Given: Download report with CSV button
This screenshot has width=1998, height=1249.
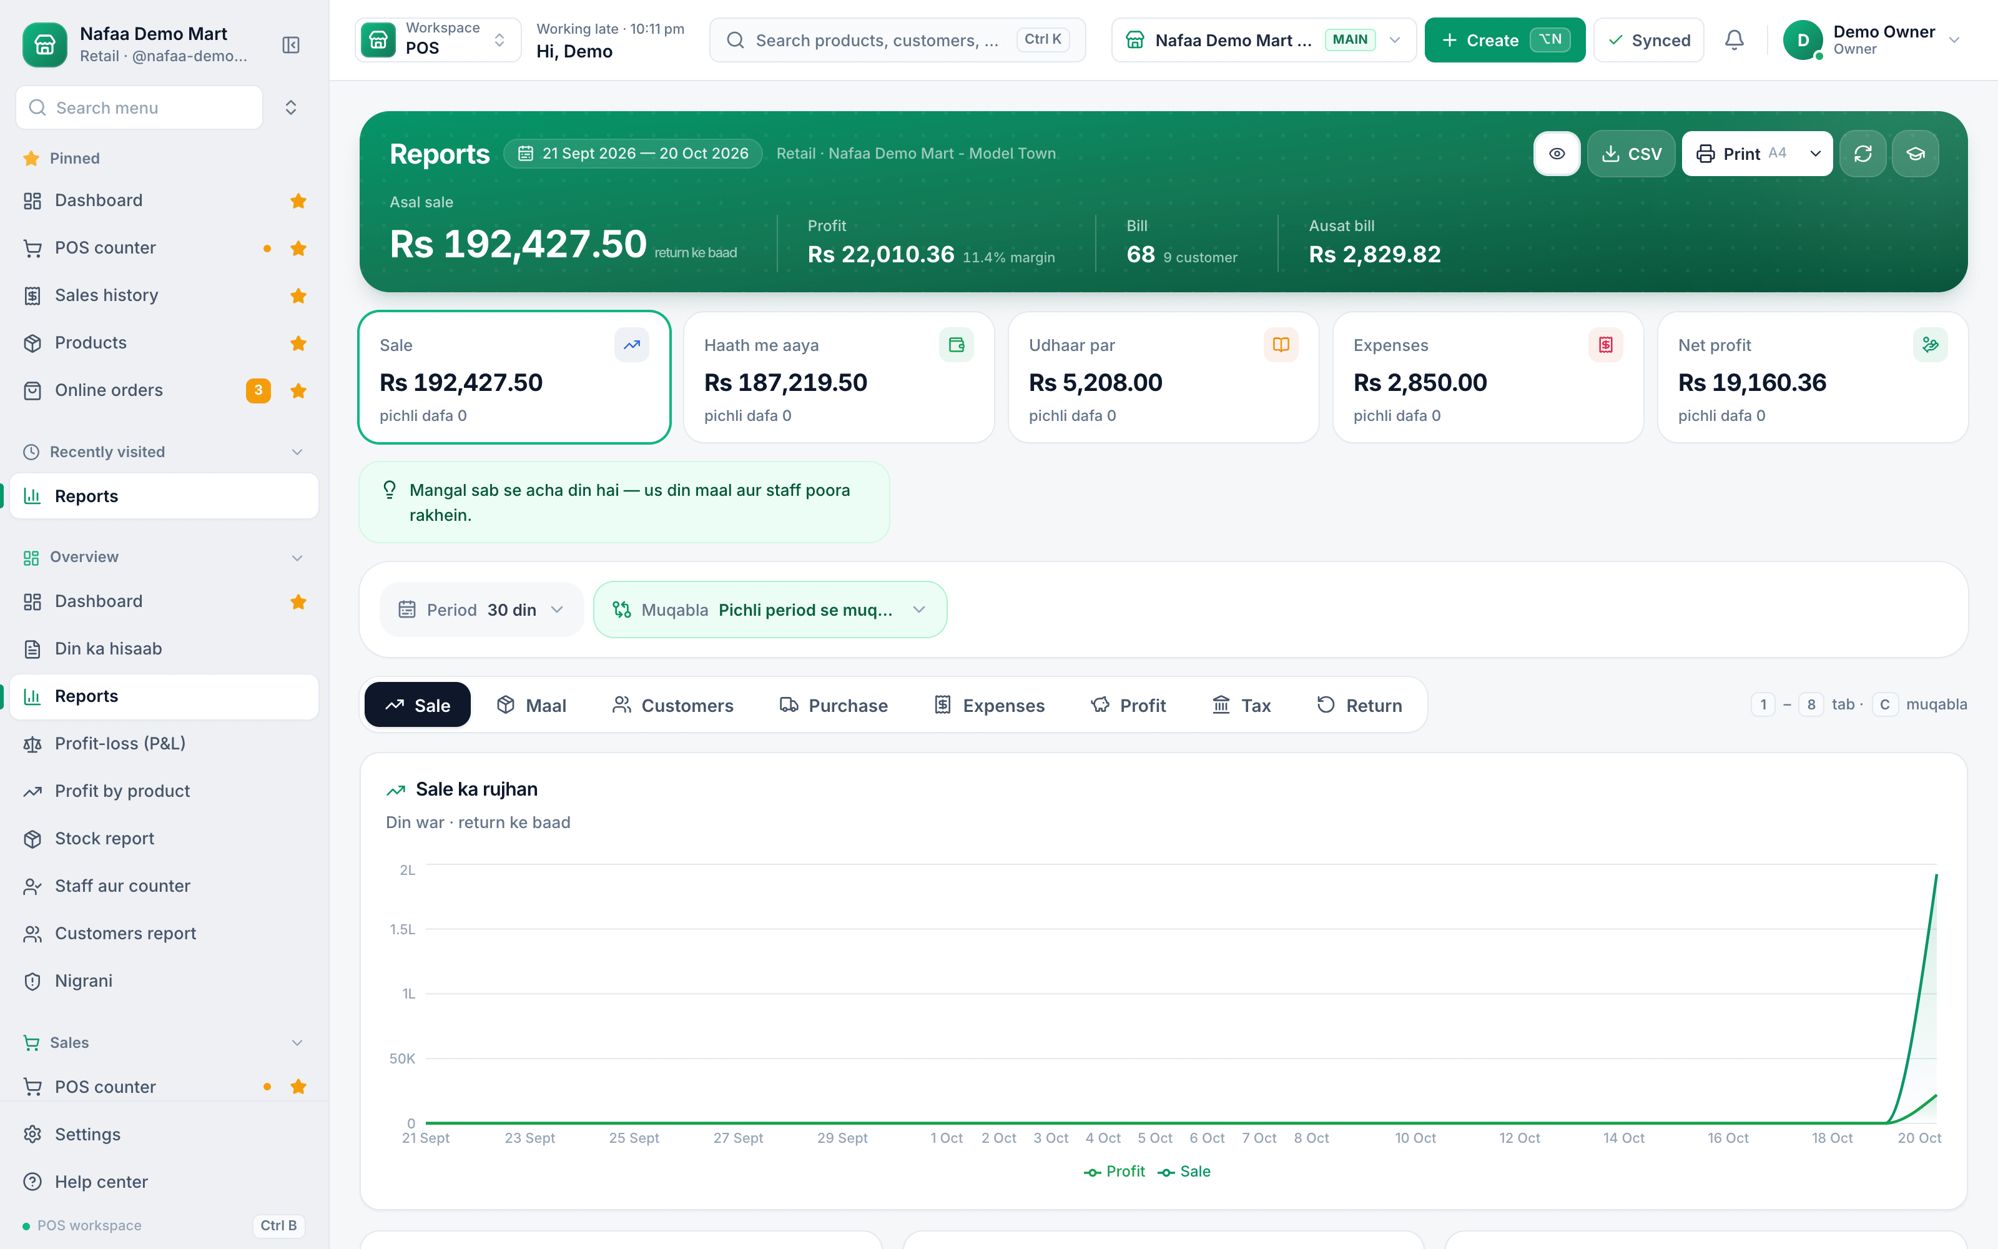Looking at the screenshot, I should [x=1631, y=154].
